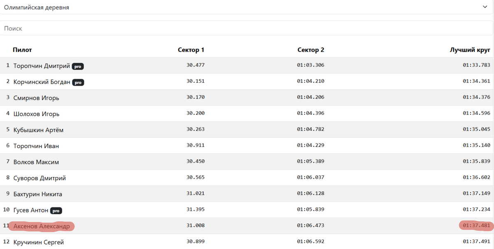The height and width of the screenshot is (249, 494).
Task: Click the Поиск search field
Action: click(x=247, y=28)
